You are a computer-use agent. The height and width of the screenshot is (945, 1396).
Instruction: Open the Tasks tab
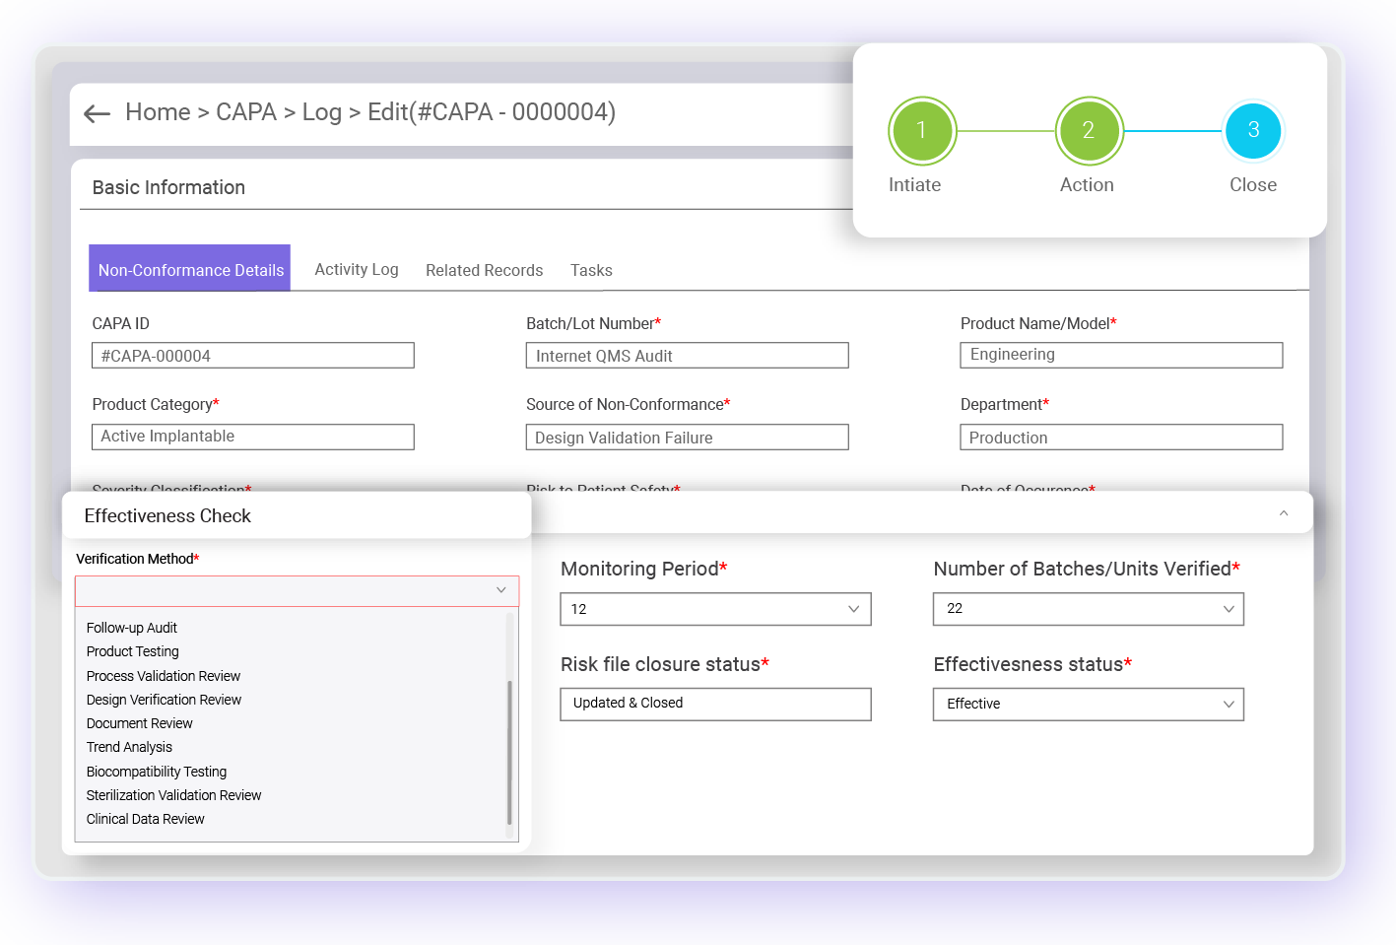591,270
